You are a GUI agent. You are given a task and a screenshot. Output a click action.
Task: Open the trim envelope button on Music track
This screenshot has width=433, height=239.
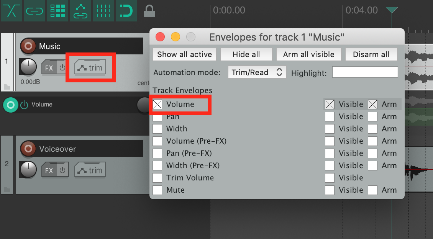pos(90,67)
